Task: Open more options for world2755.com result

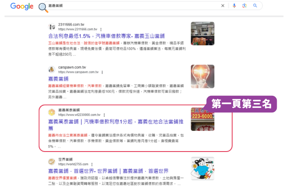Action: (92, 164)
